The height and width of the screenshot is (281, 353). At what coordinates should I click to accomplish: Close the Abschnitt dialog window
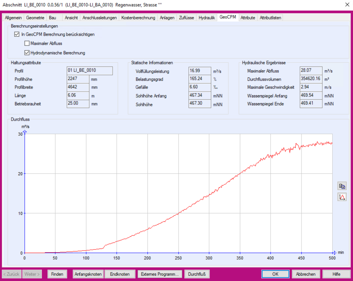[x=345, y=5]
